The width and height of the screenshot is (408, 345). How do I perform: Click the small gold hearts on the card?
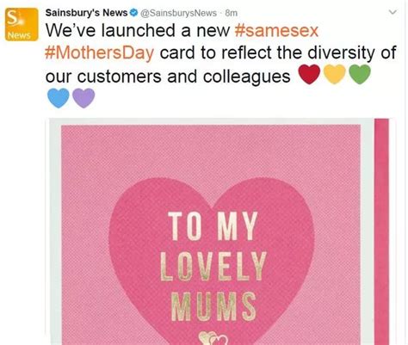pyautogui.click(x=213, y=338)
